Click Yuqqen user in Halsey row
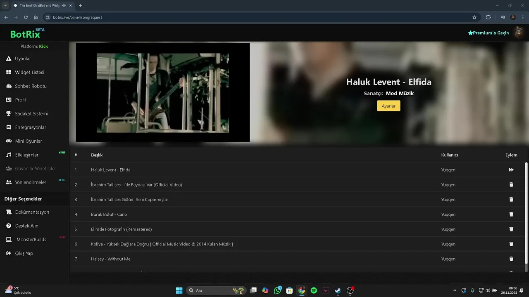 point(448,259)
